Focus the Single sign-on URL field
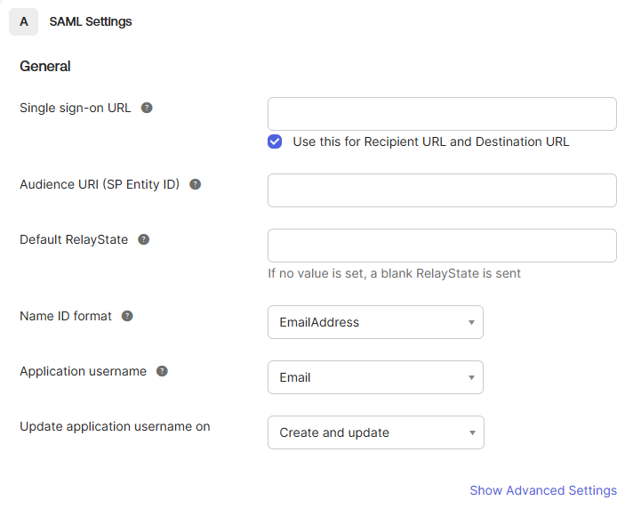The width and height of the screenshot is (633, 517). [442, 114]
